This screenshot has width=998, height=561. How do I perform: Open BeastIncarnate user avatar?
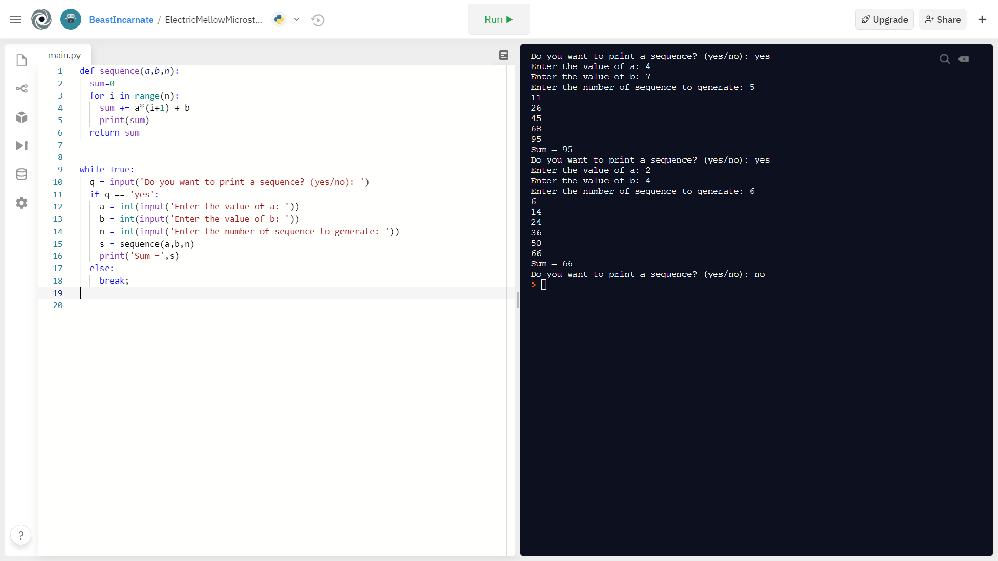pos(71,20)
